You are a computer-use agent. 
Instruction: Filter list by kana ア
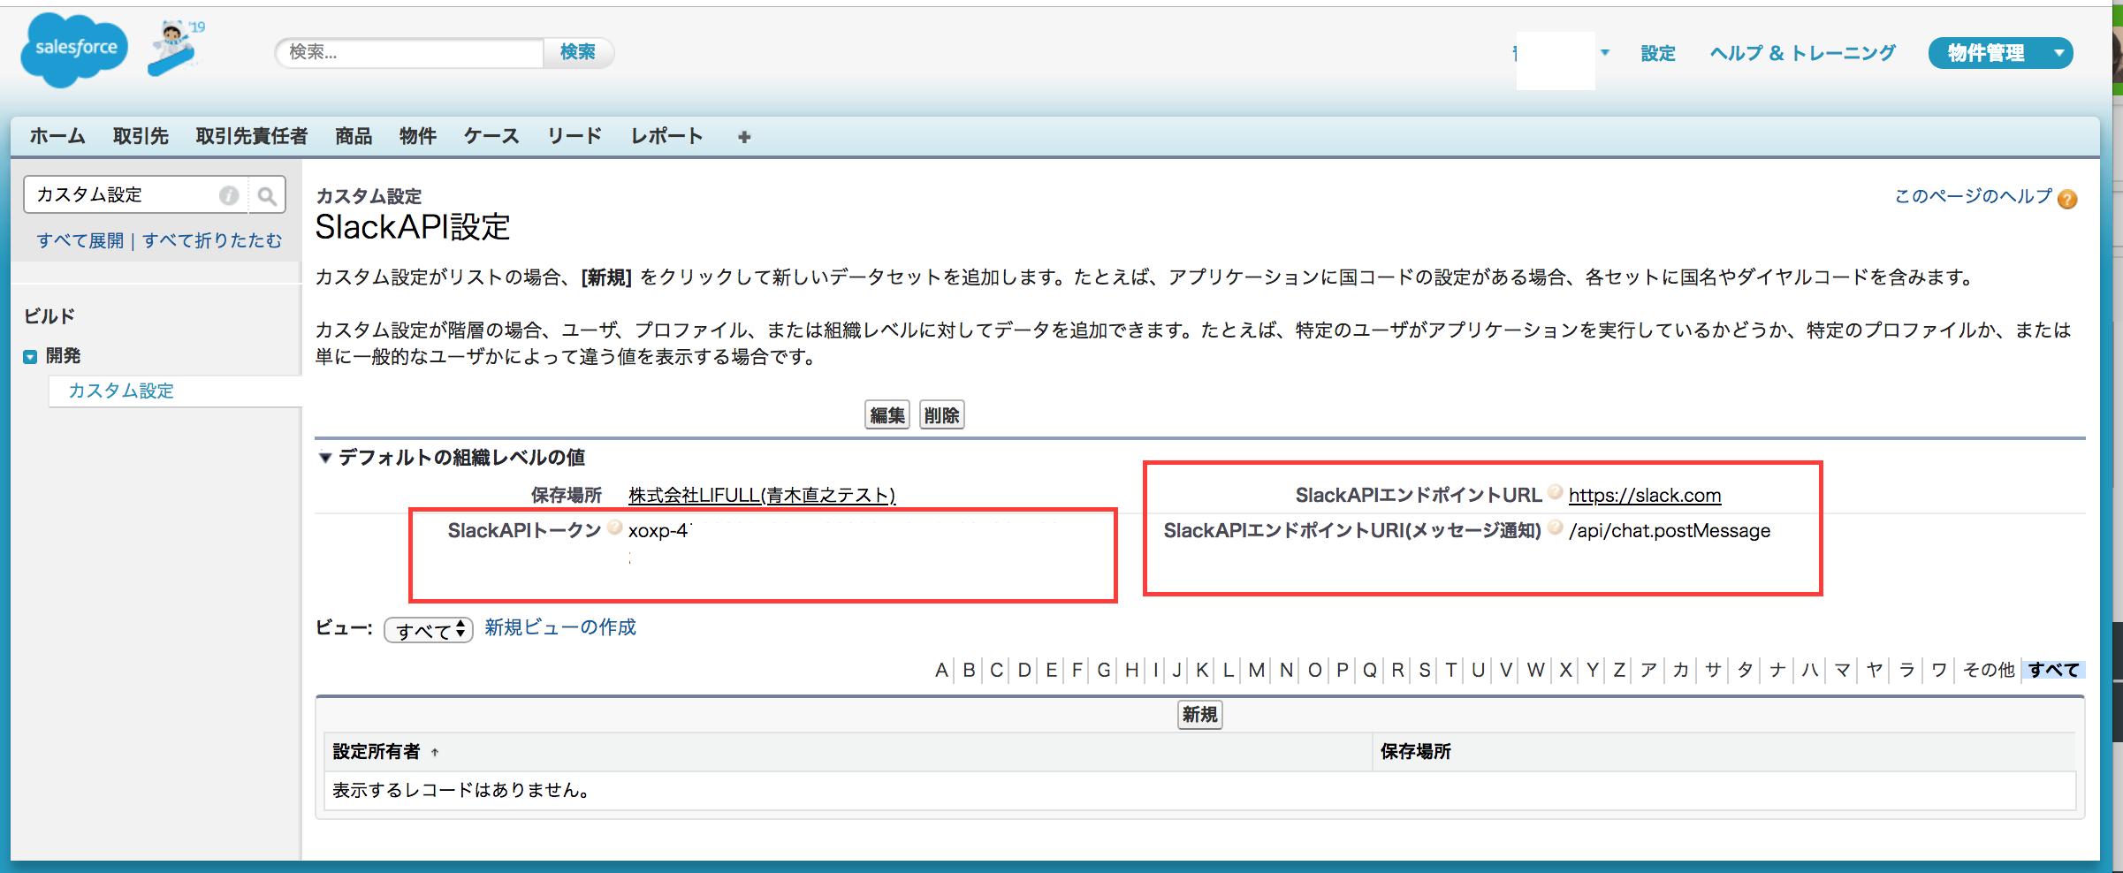(x=1648, y=671)
